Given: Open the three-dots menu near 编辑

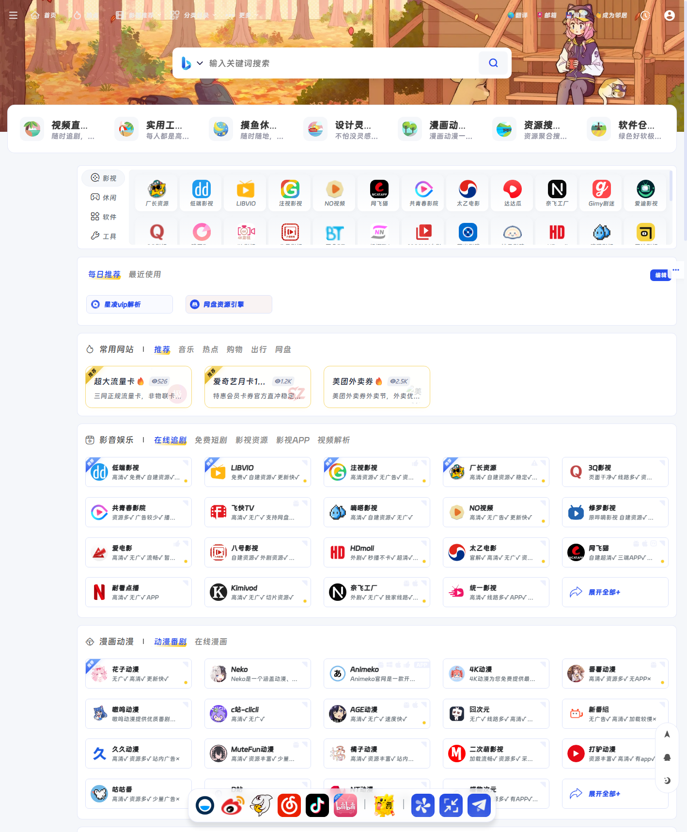Looking at the screenshot, I should 676,270.
